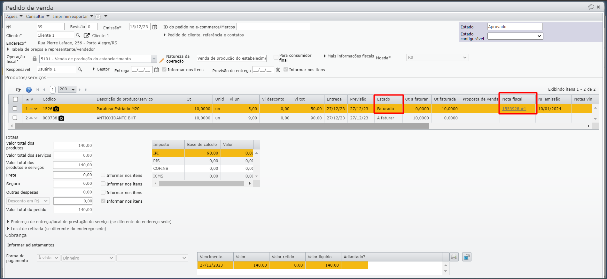Expand Tabela de preços e representante/vendedor
The height and width of the screenshot is (279, 607).
[51, 49]
